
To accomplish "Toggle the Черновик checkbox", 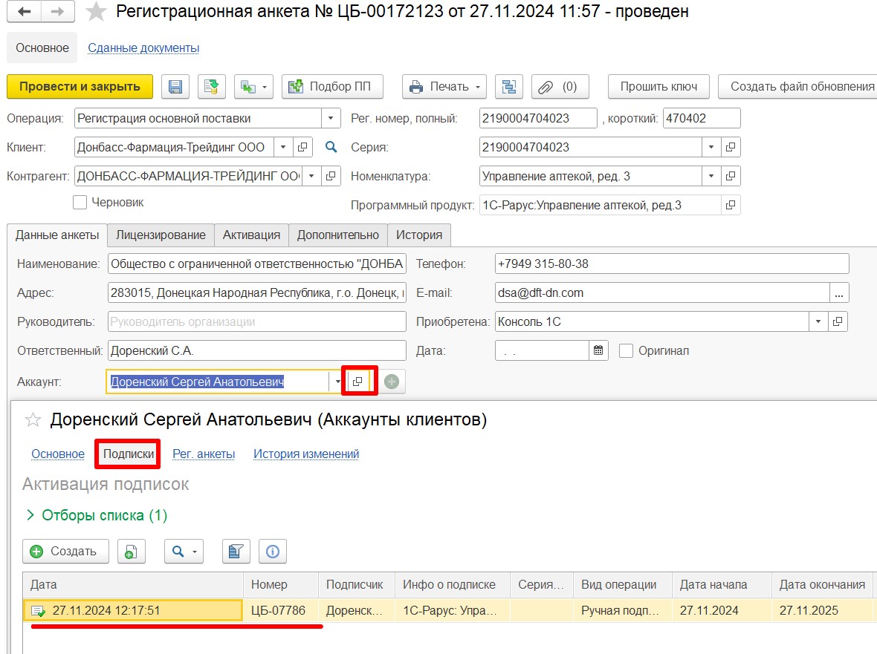I will pos(80,202).
